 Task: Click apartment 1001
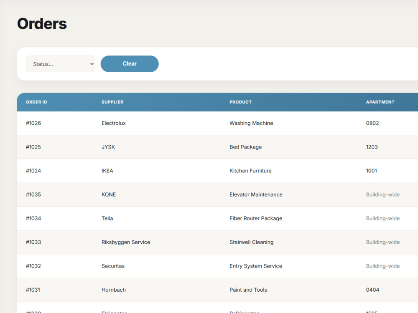click(371, 171)
